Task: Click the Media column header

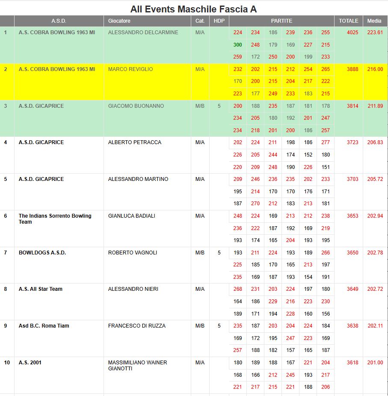Action: point(374,21)
